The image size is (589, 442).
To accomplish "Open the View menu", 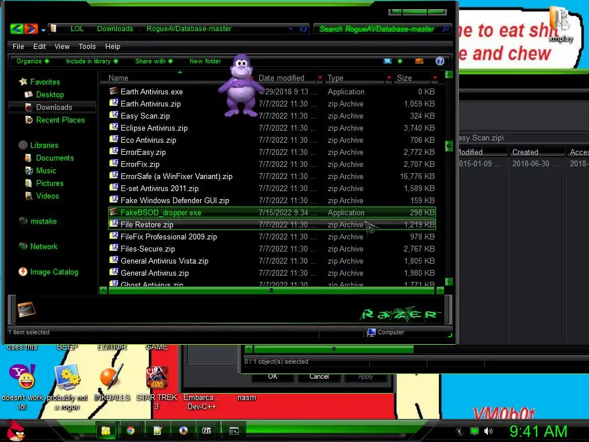I will tap(62, 46).
